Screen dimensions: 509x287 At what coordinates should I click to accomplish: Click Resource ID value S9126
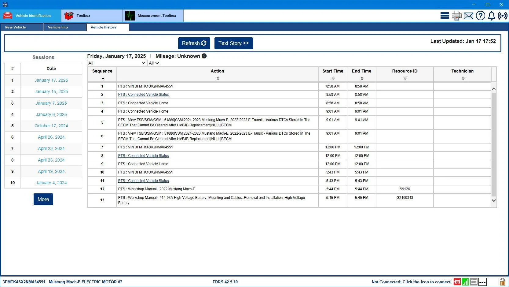(x=405, y=189)
